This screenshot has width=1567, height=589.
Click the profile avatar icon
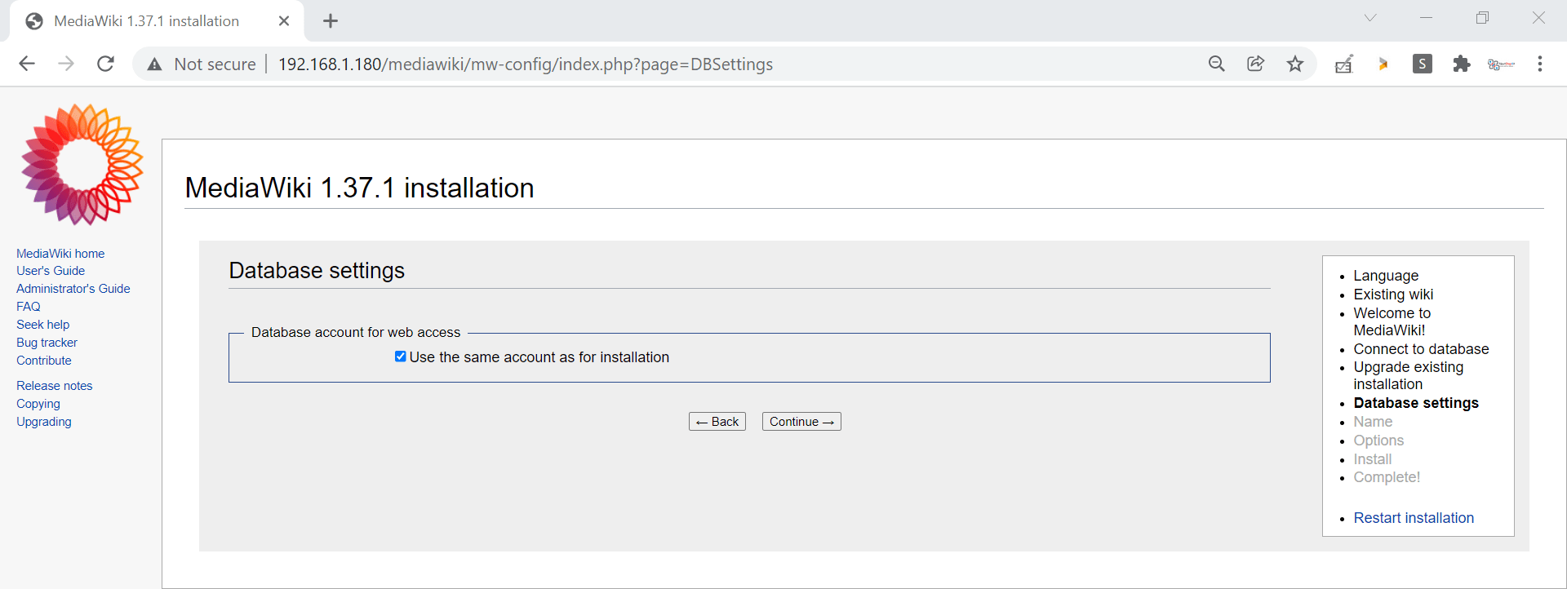pos(1500,64)
